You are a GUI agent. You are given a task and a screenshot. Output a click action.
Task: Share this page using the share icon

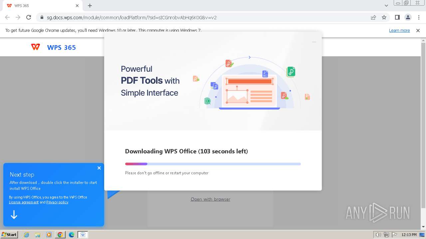click(x=373, y=18)
